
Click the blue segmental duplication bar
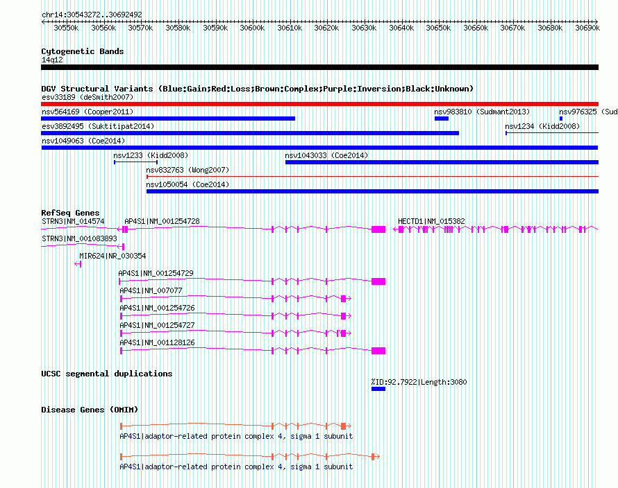click(x=378, y=389)
